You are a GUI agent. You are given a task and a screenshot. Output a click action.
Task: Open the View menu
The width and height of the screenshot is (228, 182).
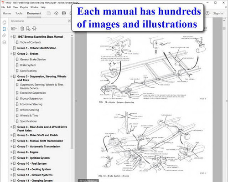tap(16, 7)
